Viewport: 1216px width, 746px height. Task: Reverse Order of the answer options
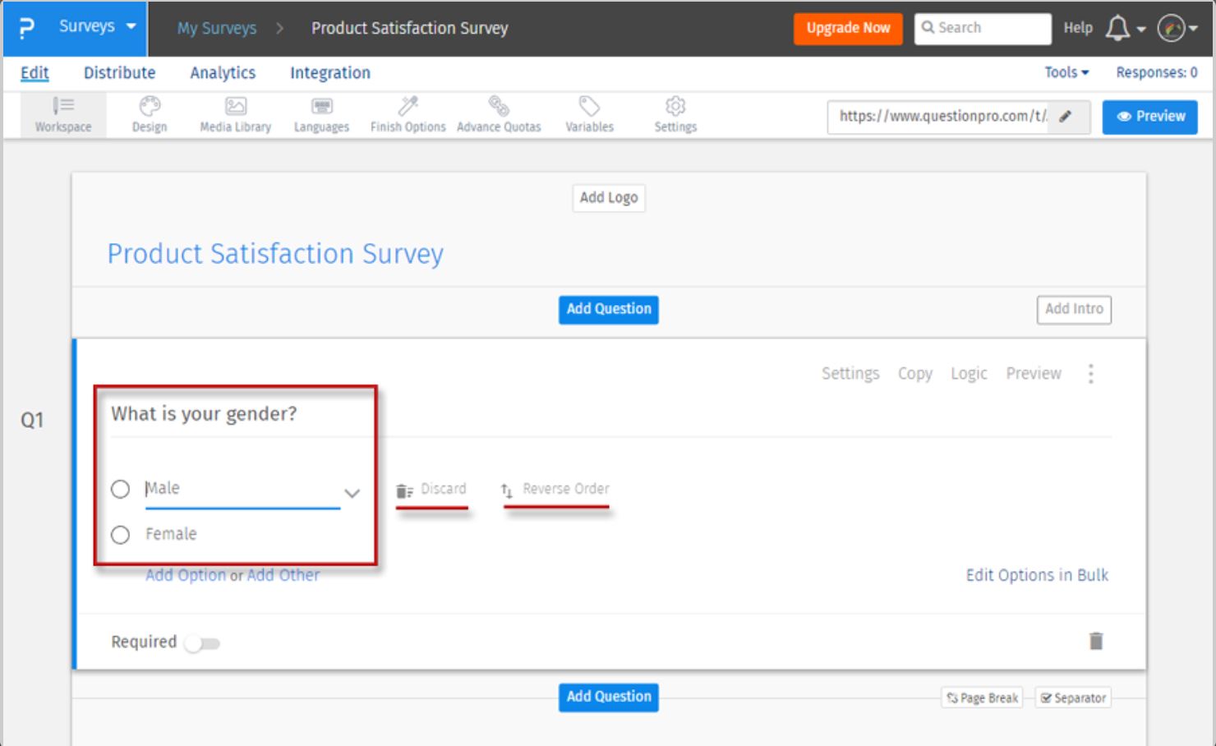[x=554, y=489]
